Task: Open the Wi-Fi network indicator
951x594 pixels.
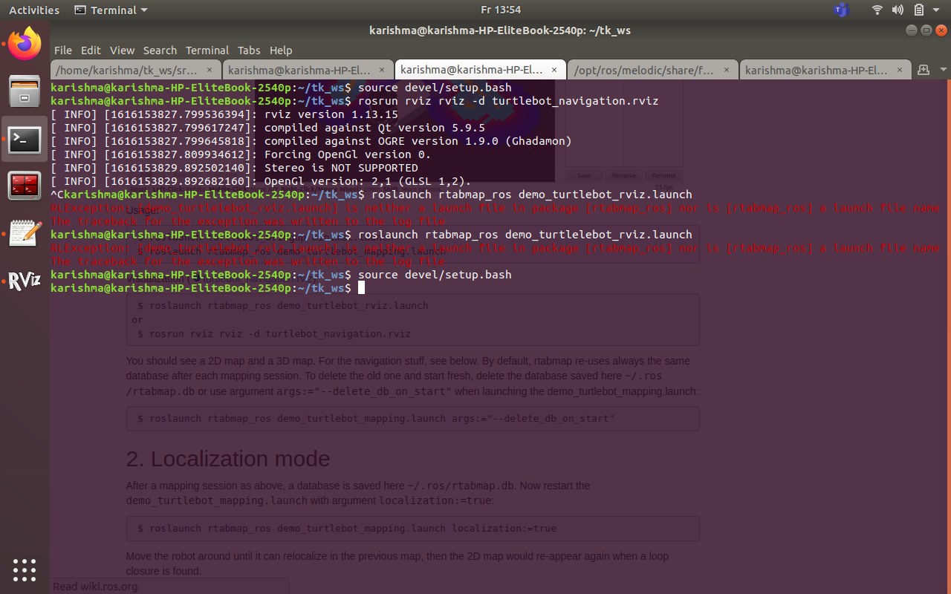Action: [x=877, y=10]
